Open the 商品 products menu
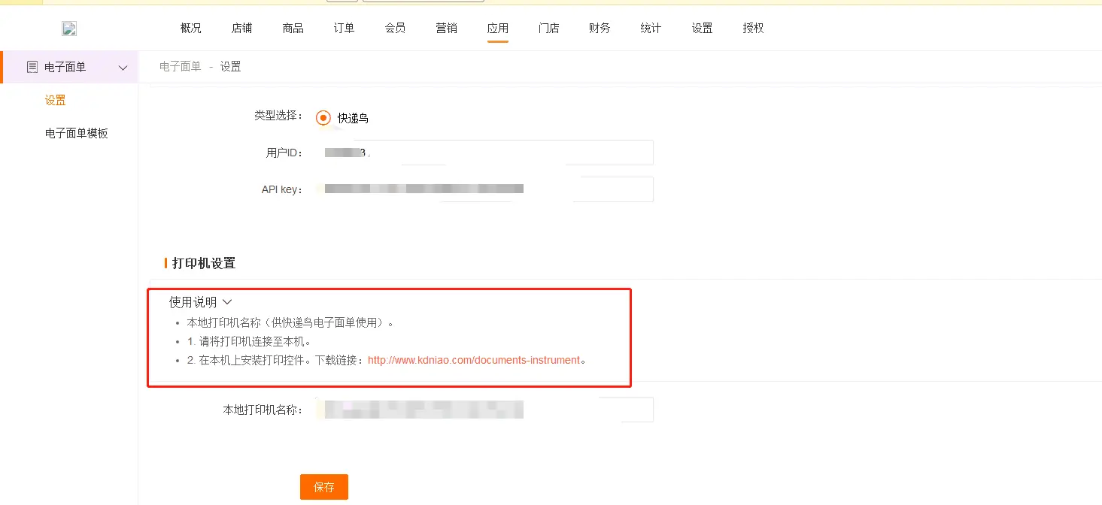Screen dimensions: 1102x505 coord(293,29)
